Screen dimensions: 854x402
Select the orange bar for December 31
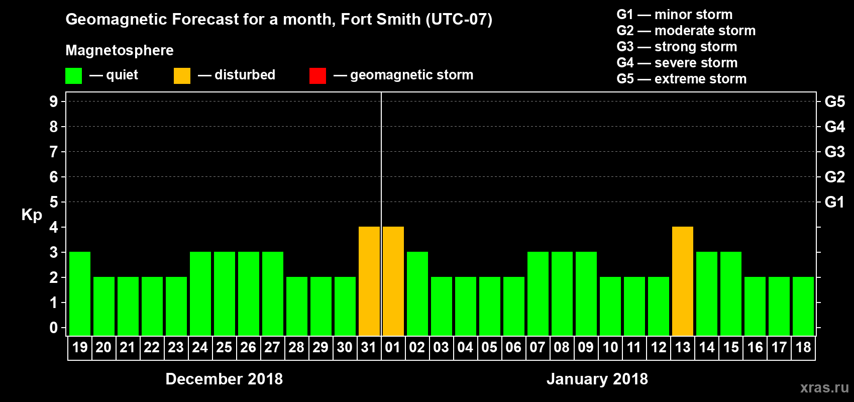coord(369,281)
